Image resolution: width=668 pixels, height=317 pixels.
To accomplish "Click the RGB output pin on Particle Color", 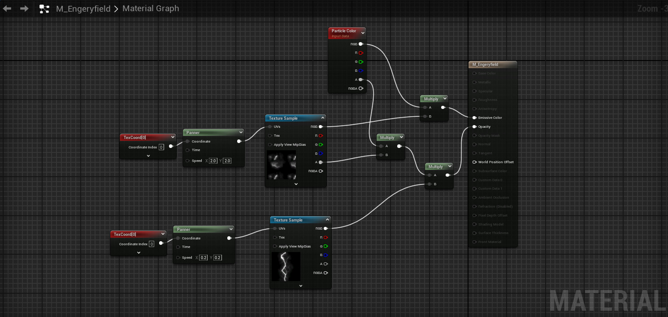I will (x=360, y=44).
